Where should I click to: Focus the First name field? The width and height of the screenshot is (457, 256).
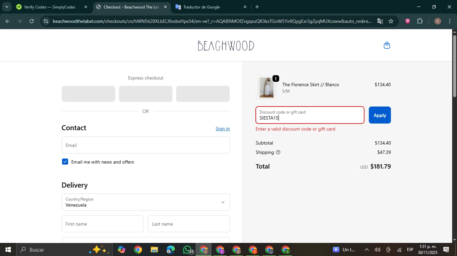102,224
